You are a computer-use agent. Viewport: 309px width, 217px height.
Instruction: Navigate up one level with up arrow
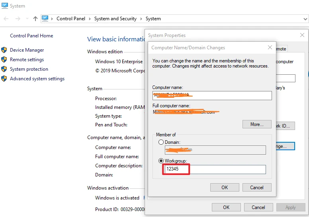[35, 19]
